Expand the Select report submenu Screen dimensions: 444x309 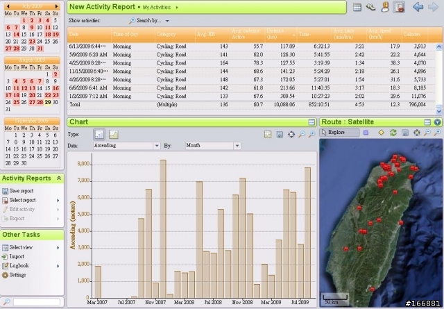click(58, 201)
